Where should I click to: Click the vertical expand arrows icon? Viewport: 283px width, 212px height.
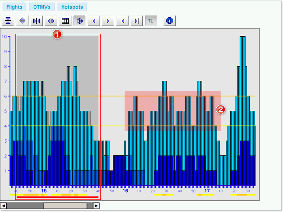[x=23, y=21]
